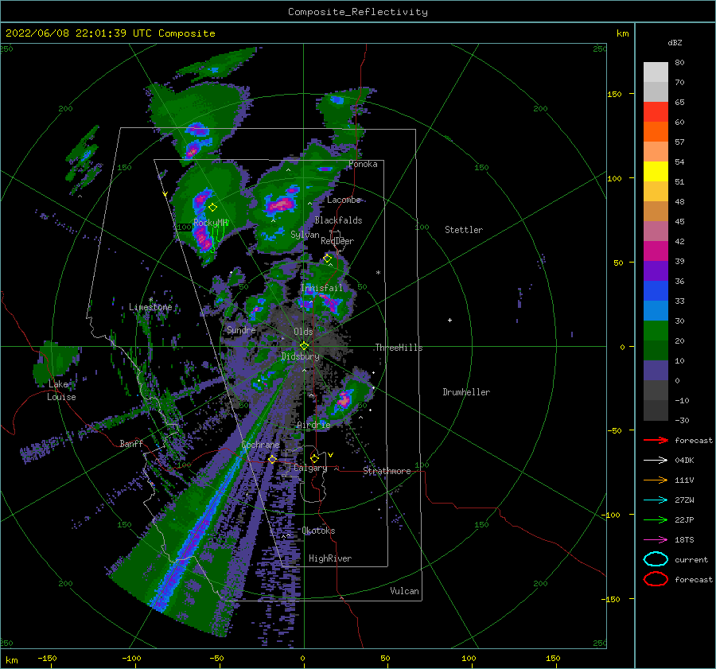Viewport: 716px width, 669px height.
Task: Select the light grey swatch below 80 dBZ
Action: (656, 72)
